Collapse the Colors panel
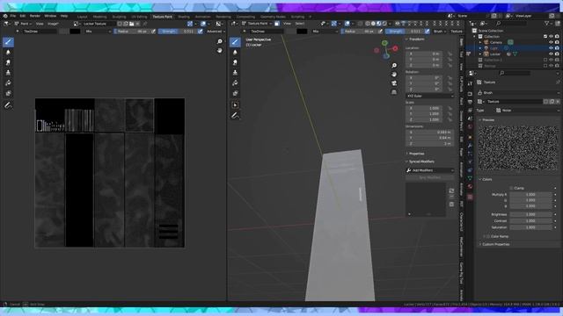The height and width of the screenshot is (316, 563). pyautogui.click(x=487, y=179)
